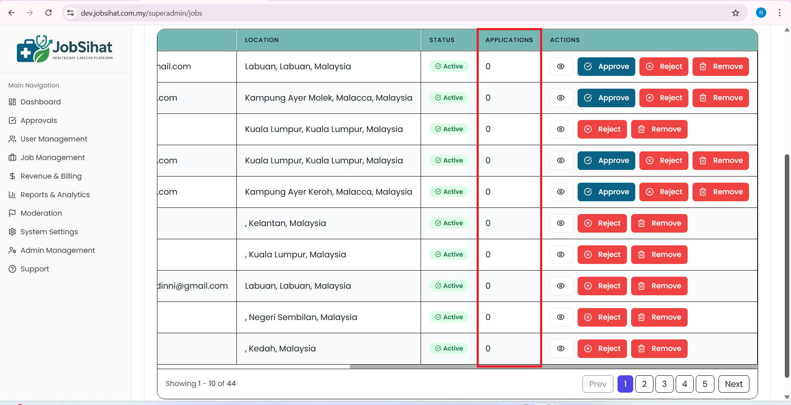View site information icon in address bar
The image size is (791, 405).
(71, 13)
